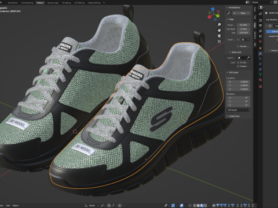Screen dimensions: 278x208
Task: Click the 3D Cursor Rotation Z field
Action: pos(239,105)
